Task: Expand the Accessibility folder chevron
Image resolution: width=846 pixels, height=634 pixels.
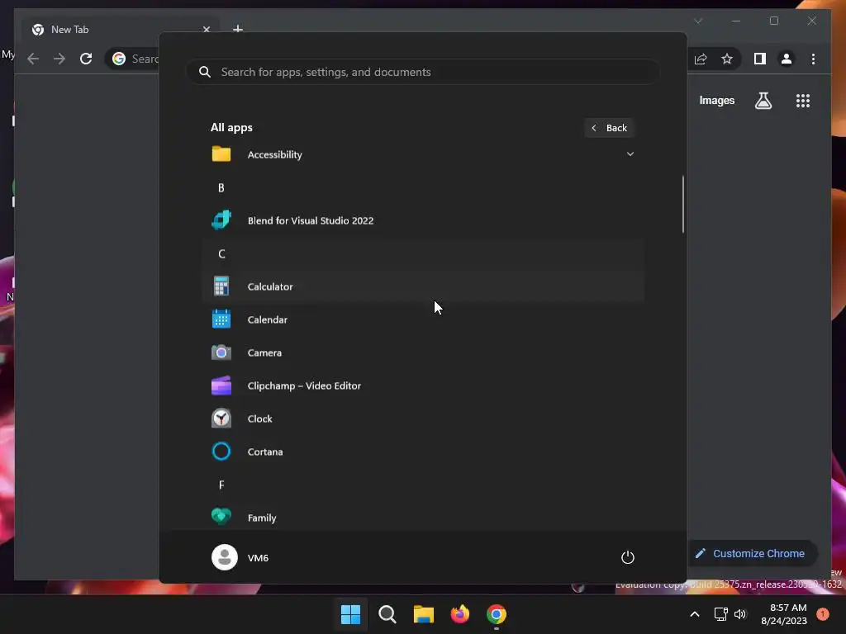Action: pyautogui.click(x=630, y=154)
